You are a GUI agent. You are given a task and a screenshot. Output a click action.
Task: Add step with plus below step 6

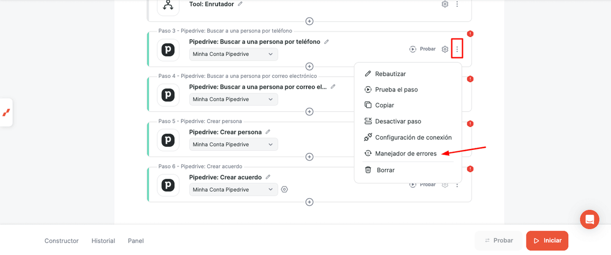point(309,202)
